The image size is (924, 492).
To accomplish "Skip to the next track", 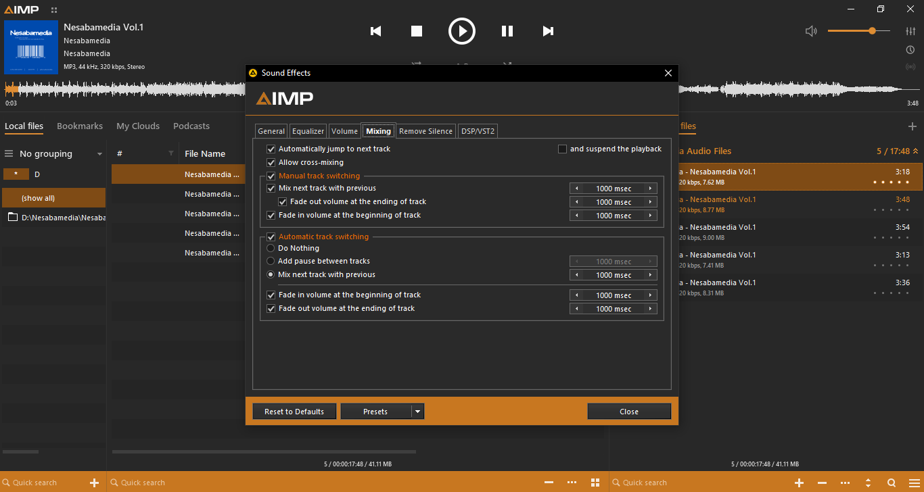I will tap(548, 31).
